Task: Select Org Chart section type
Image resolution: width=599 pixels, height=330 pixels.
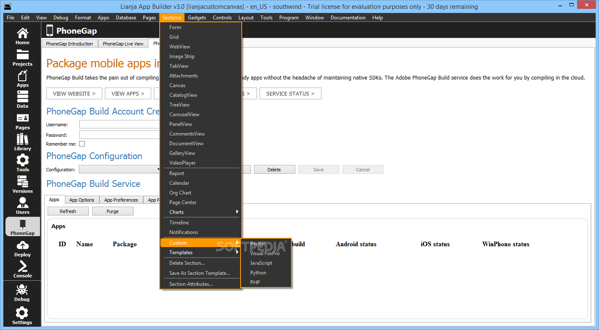Action: (x=201, y=193)
